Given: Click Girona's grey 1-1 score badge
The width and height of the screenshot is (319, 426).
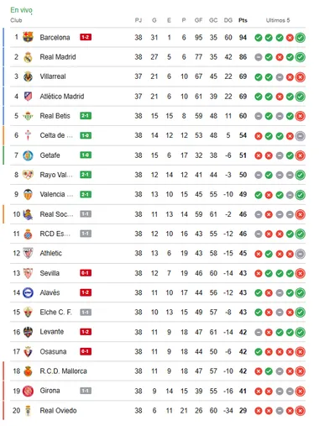Looking at the screenshot, I should 86,391.
